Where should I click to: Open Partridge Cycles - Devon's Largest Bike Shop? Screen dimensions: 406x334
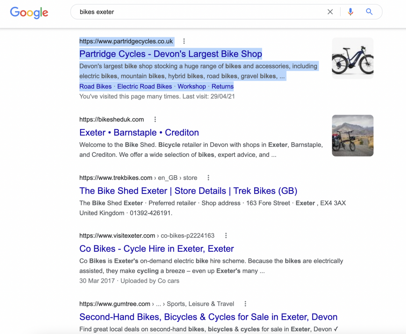[x=170, y=54]
